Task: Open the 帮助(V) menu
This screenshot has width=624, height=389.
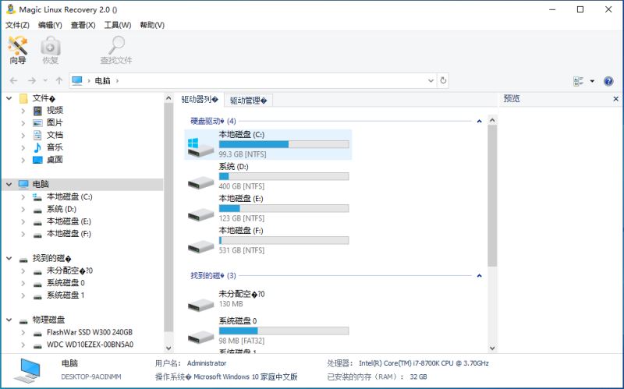Action: click(152, 25)
